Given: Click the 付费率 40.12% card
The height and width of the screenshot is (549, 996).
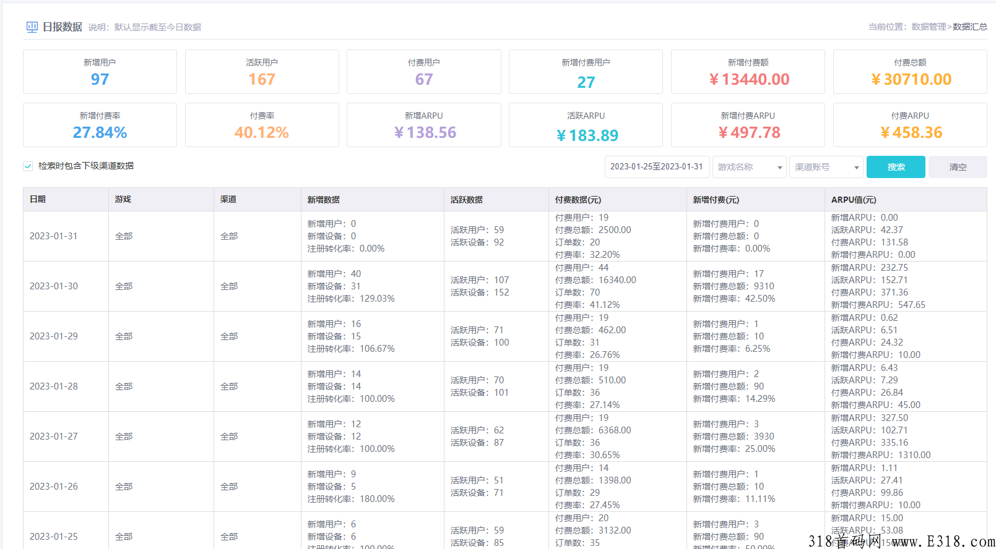Looking at the screenshot, I should [262, 125].
